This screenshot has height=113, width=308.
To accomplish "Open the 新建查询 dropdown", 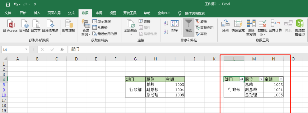I will pos(86,28).
